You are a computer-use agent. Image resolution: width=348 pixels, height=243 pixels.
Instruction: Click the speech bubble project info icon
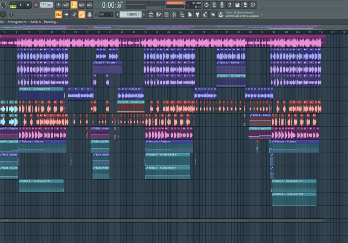point(253,5)
